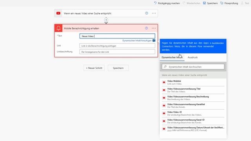
Task: Switch to the Dynamischer Inhalt tab
Action: pos(172,58)
